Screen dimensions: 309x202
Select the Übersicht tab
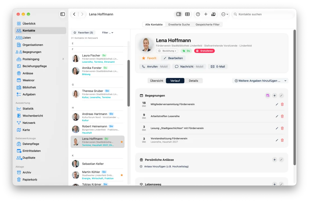[x=157, y=81]
